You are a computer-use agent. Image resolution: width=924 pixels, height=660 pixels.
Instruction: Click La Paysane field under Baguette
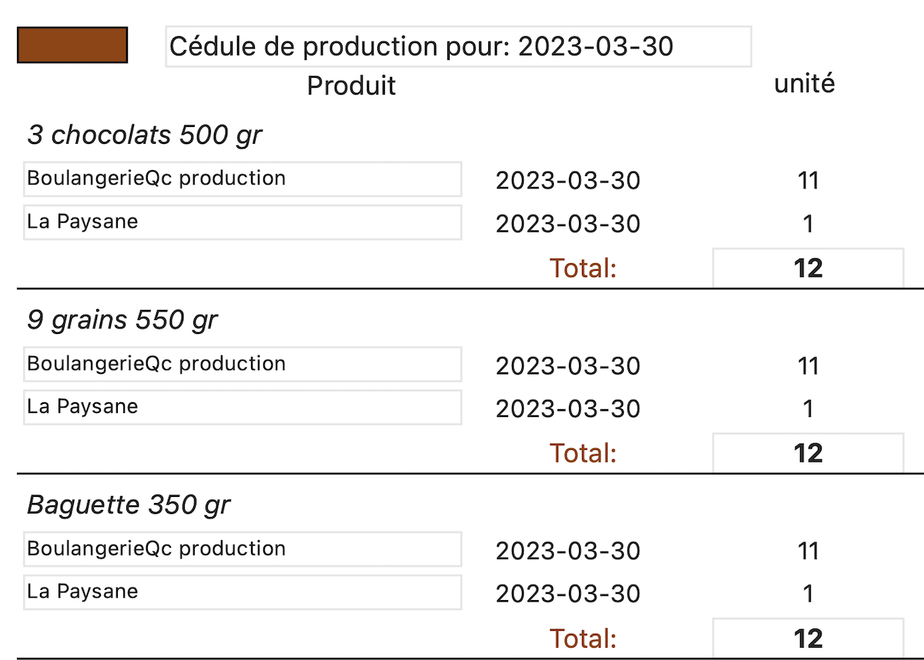[x=243, y=592]
